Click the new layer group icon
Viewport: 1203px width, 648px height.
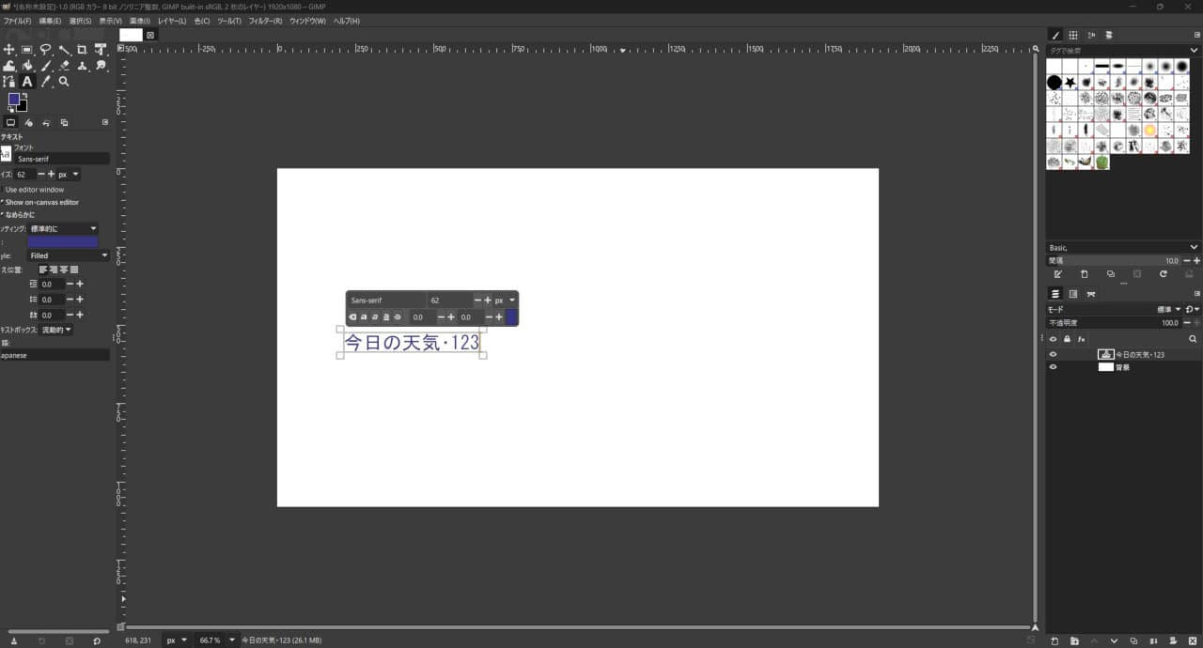(1074, 640)
